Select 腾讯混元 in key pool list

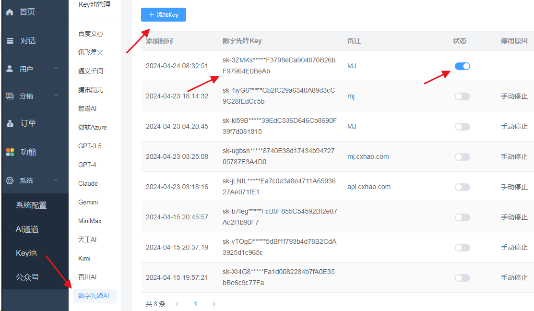pos(91,90)
